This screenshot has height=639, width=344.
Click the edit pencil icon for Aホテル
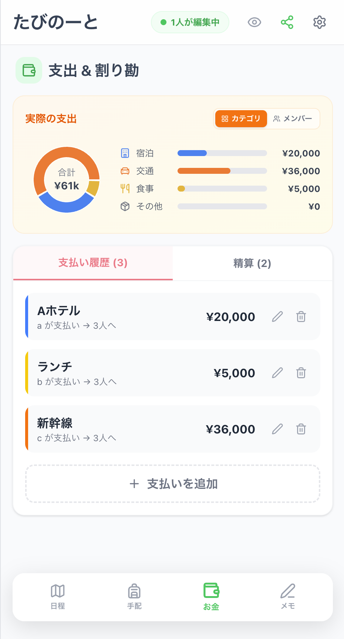point(277,317)
